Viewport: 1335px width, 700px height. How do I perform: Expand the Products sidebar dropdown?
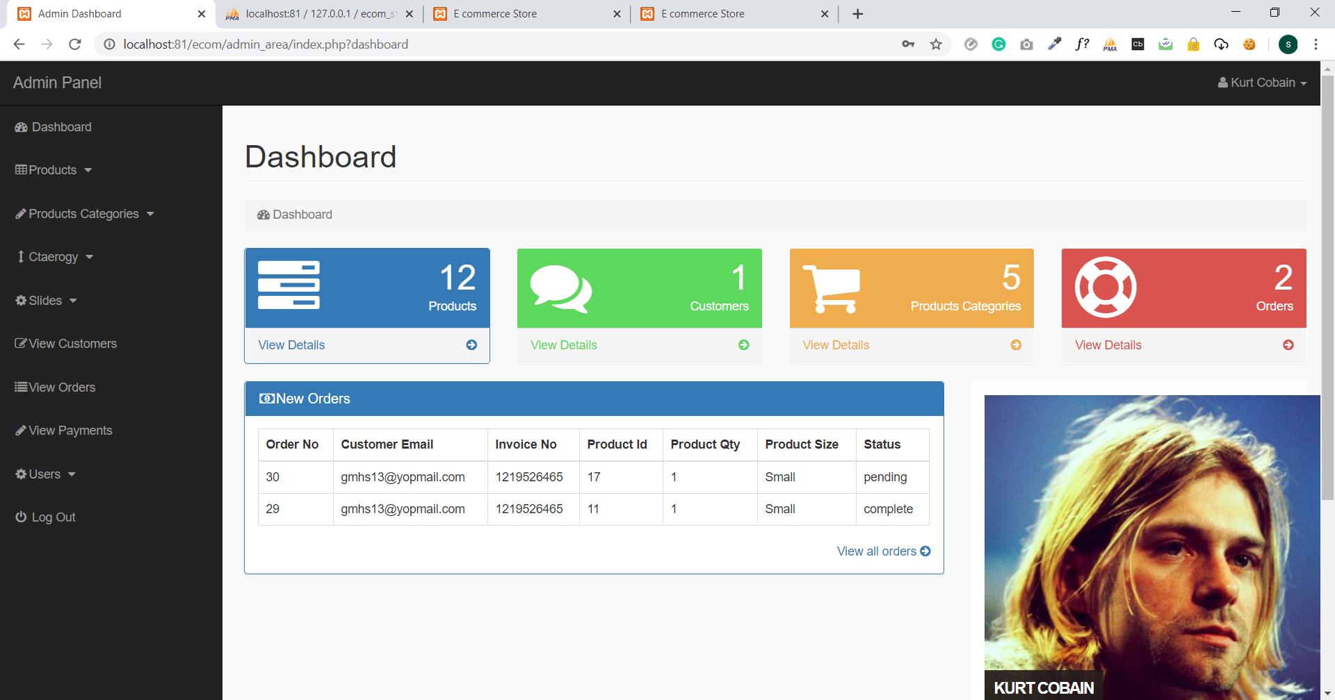tap(54, 170)
